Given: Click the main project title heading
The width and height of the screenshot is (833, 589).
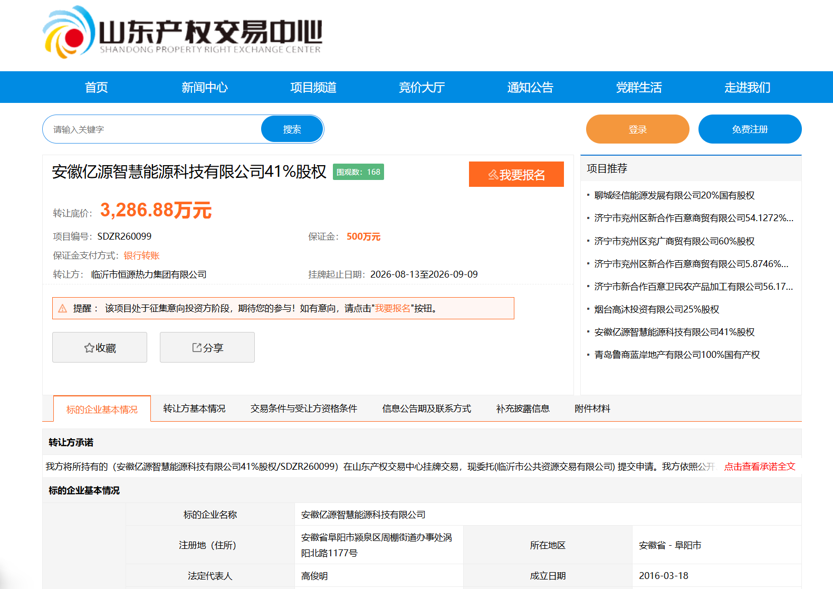Looking at the screenshot, I should coord(189,172).
